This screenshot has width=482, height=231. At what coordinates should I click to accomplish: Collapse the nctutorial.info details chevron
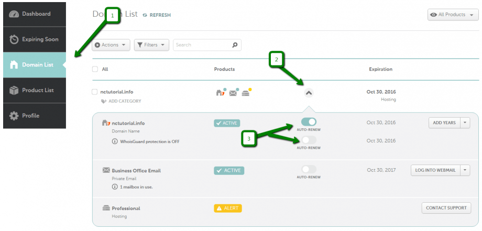[x=309, y=93]
